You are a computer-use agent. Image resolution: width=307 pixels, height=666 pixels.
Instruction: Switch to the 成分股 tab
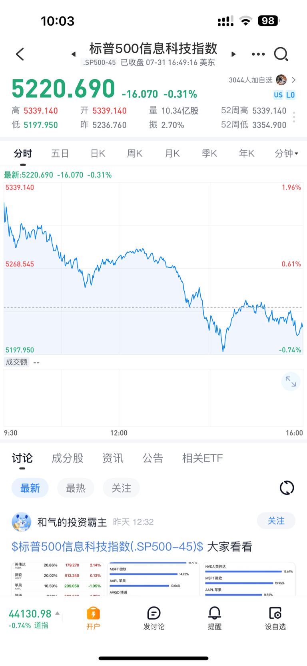[68, 458]
